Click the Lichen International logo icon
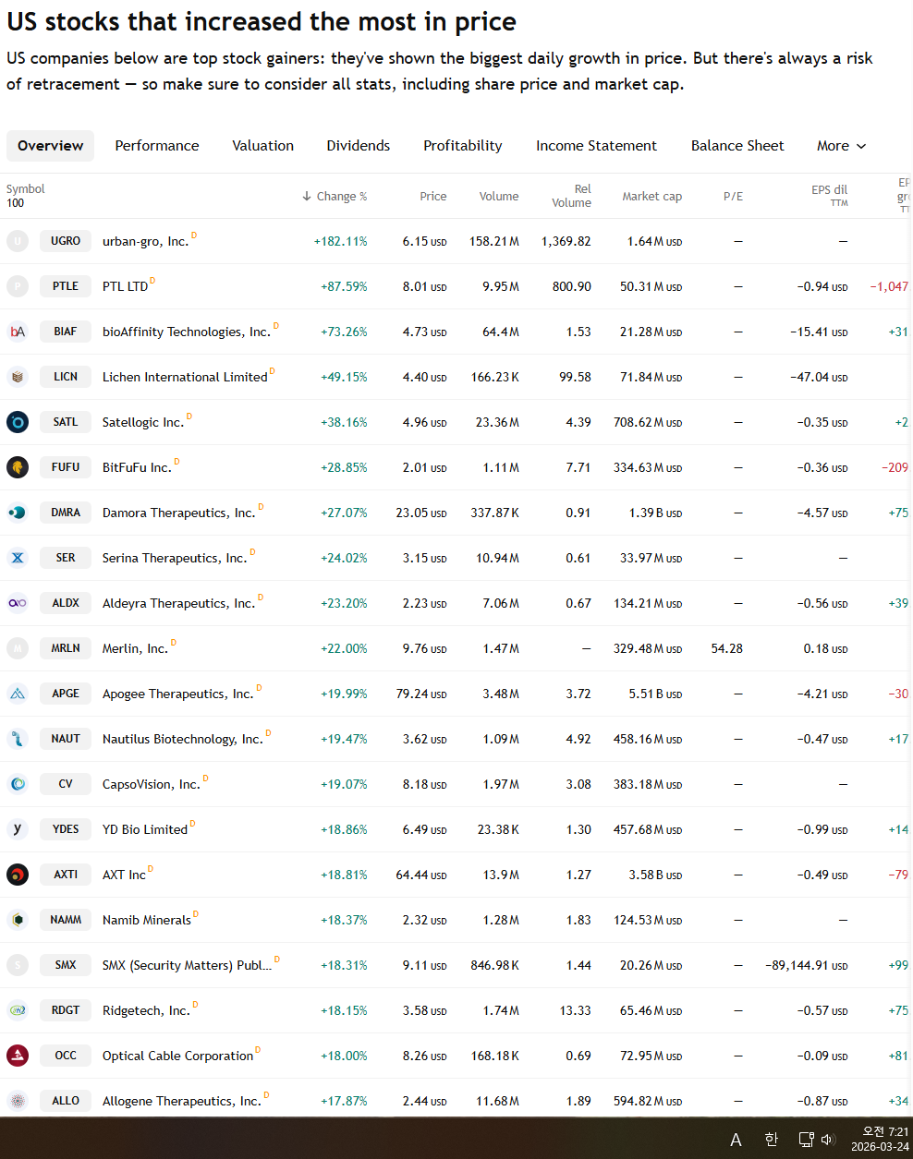 (18, 377)
